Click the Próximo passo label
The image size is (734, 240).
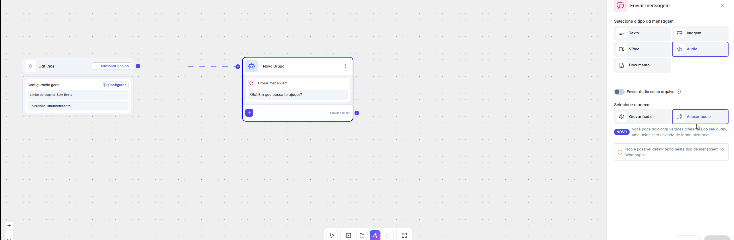point(340,113)
